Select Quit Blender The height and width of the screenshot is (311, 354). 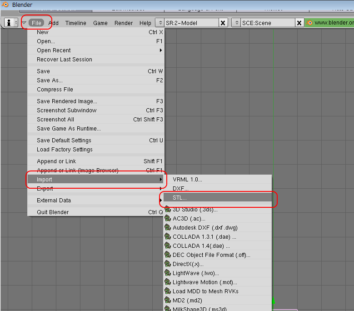point(96,212)
